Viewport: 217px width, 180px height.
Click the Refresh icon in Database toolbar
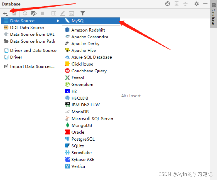[x=25, y=13]
